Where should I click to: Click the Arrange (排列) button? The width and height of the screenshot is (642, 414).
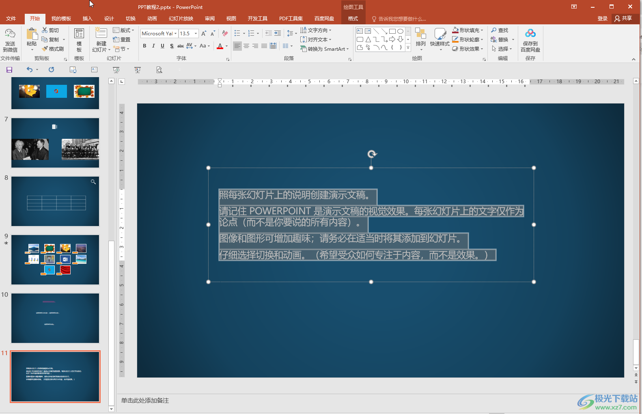coord(421,40)
